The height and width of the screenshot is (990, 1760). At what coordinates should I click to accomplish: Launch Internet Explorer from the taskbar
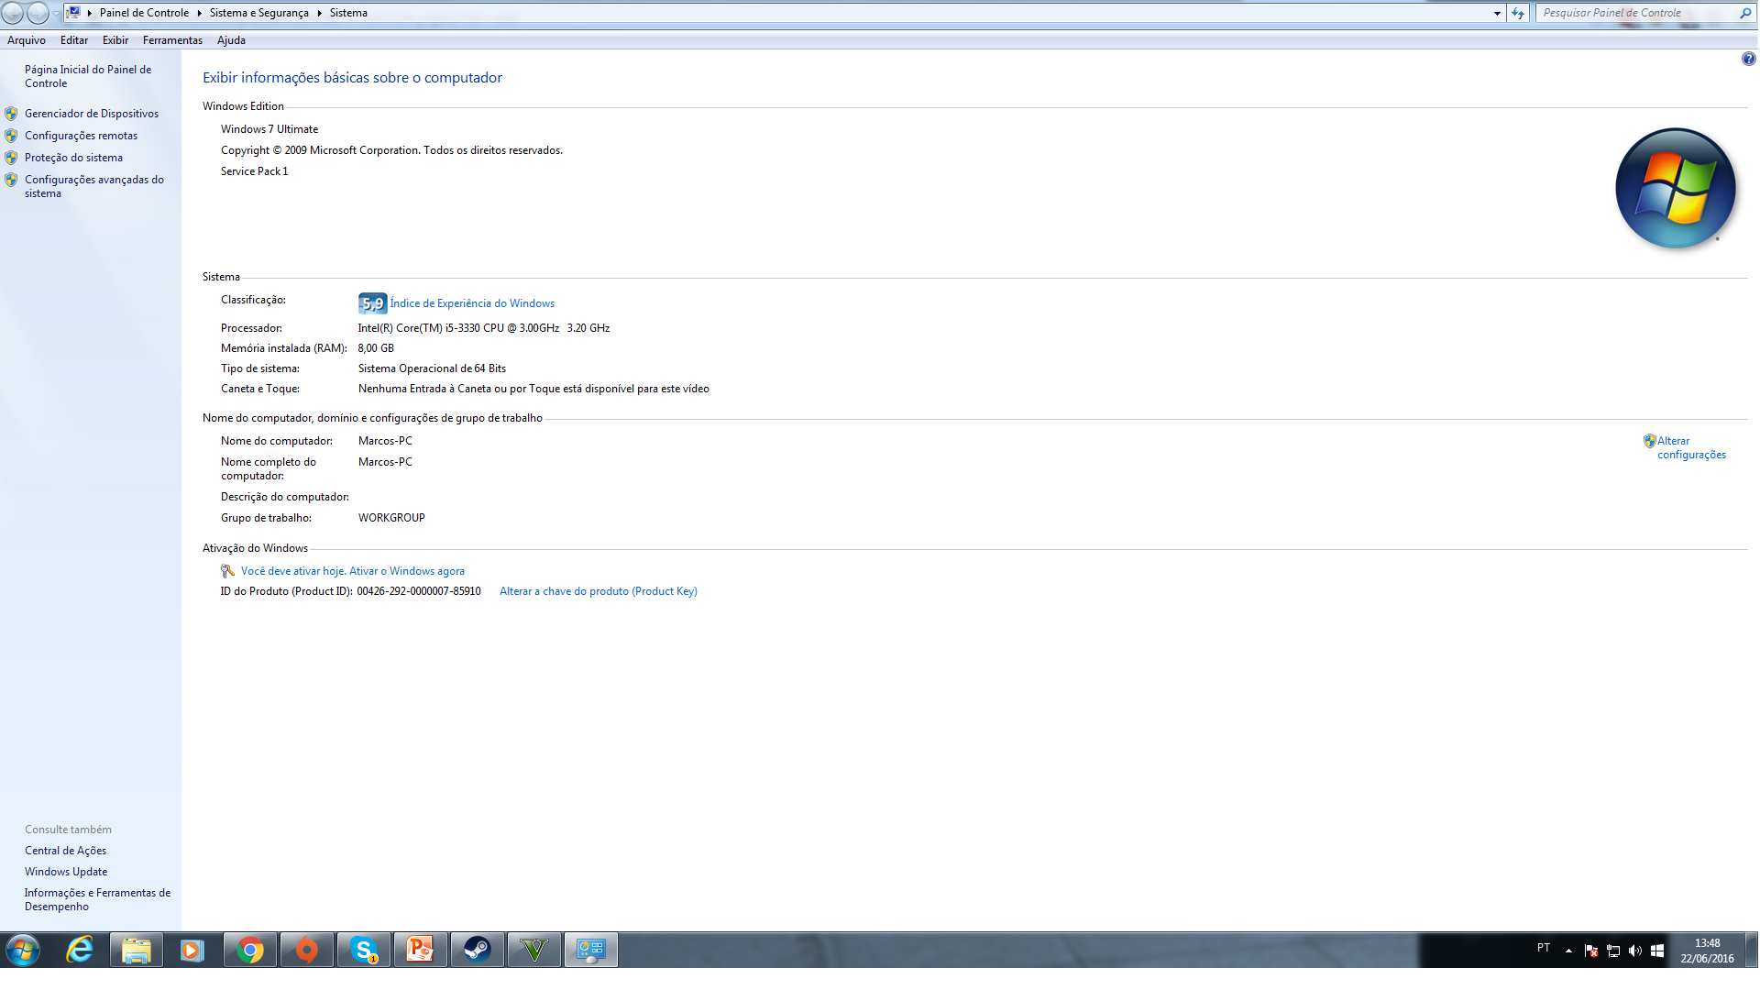click(x=80, y=951)
